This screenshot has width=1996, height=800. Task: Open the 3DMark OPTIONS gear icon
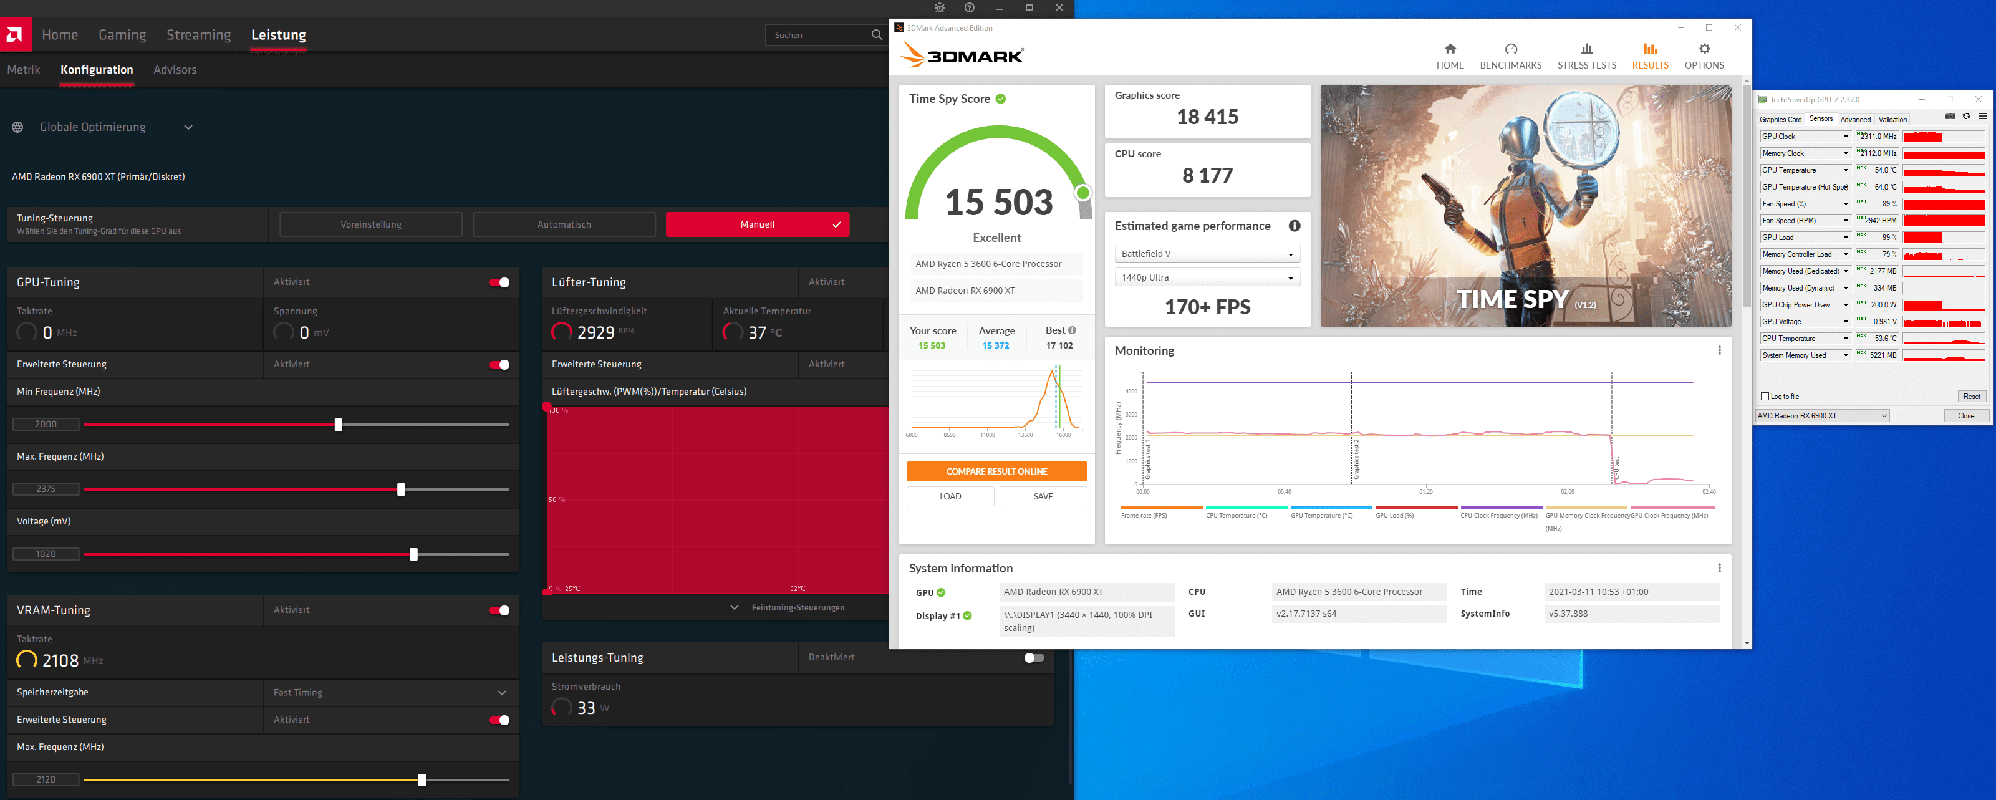tap(1704, 49)
